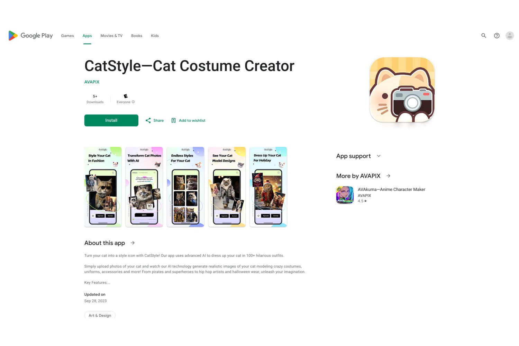Open search with the magnifier icon
This screenshot has height=346, width=519.
click(484, 36)
